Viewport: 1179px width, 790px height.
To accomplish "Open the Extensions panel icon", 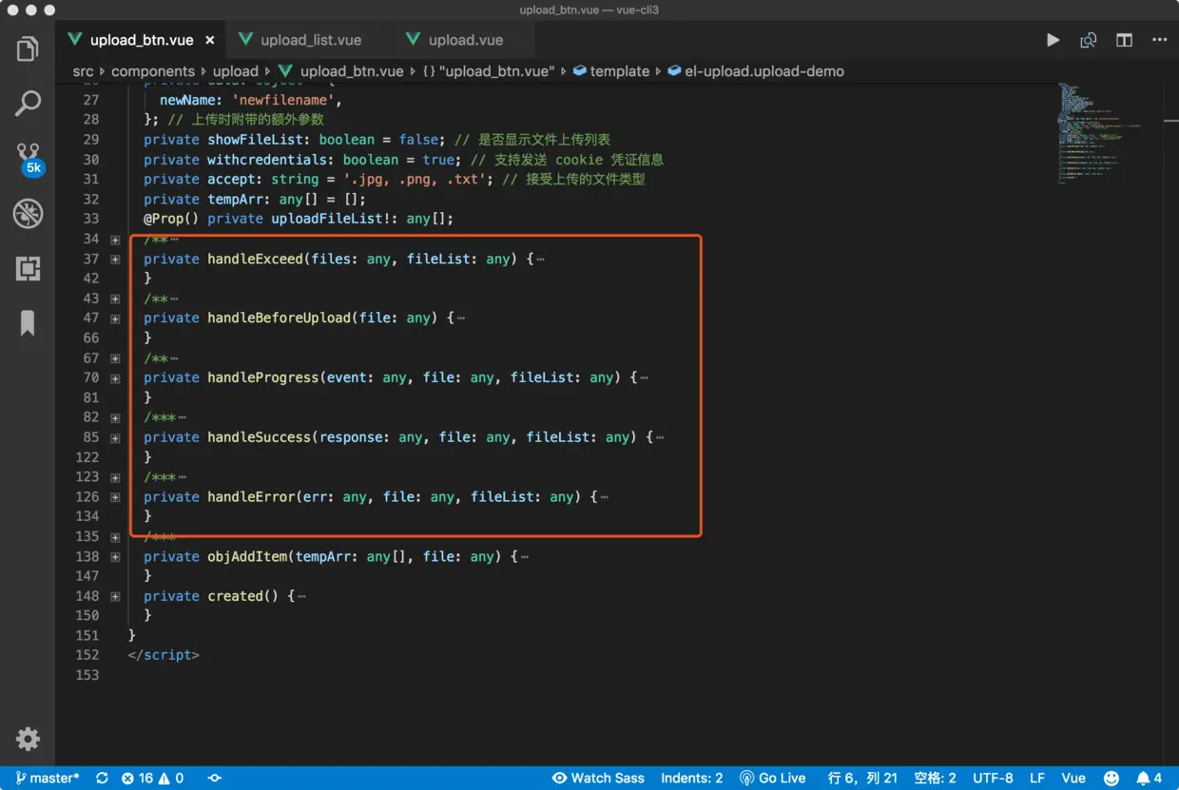I will pos(28,269).
